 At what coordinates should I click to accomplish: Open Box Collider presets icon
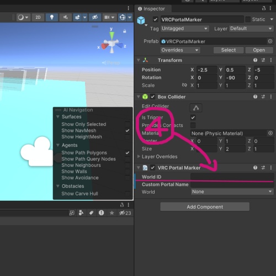click(x=263, y=97)
